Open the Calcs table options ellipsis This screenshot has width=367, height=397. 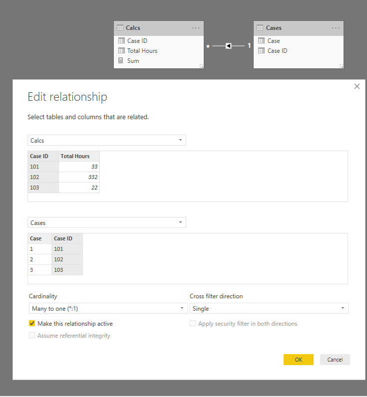(195, 28)
